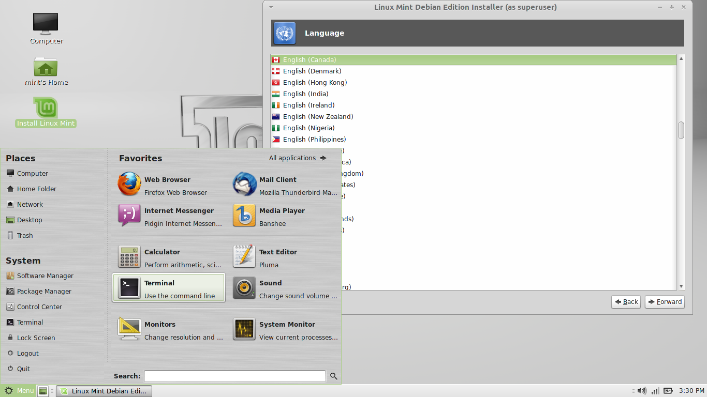Click the search magnifier icon
The image size is (707, 397).
pos(334,376)
